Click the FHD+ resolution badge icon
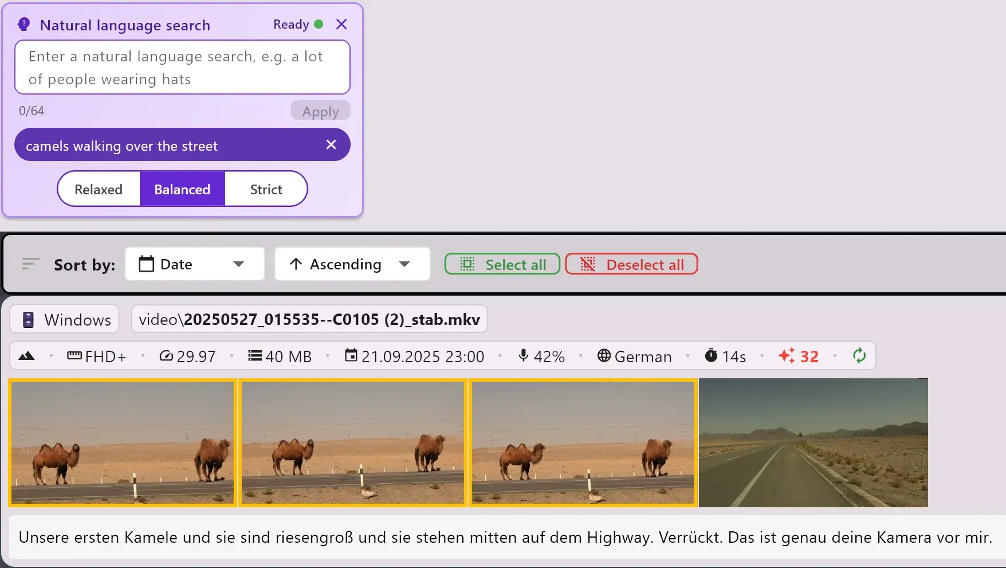Screen dimensions: 1006x568 tap(74, 356)
